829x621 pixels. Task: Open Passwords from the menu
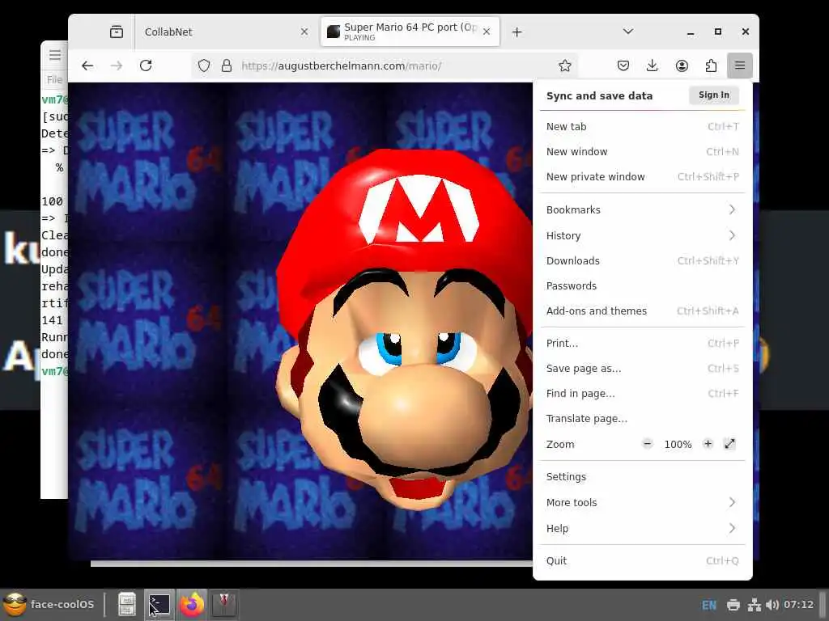642,285
